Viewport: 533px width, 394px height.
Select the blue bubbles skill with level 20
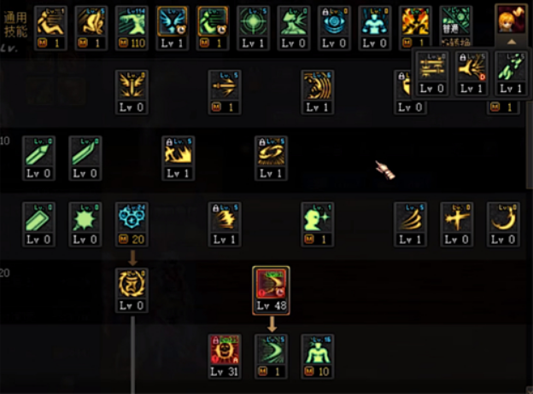(x=132, y=224)
